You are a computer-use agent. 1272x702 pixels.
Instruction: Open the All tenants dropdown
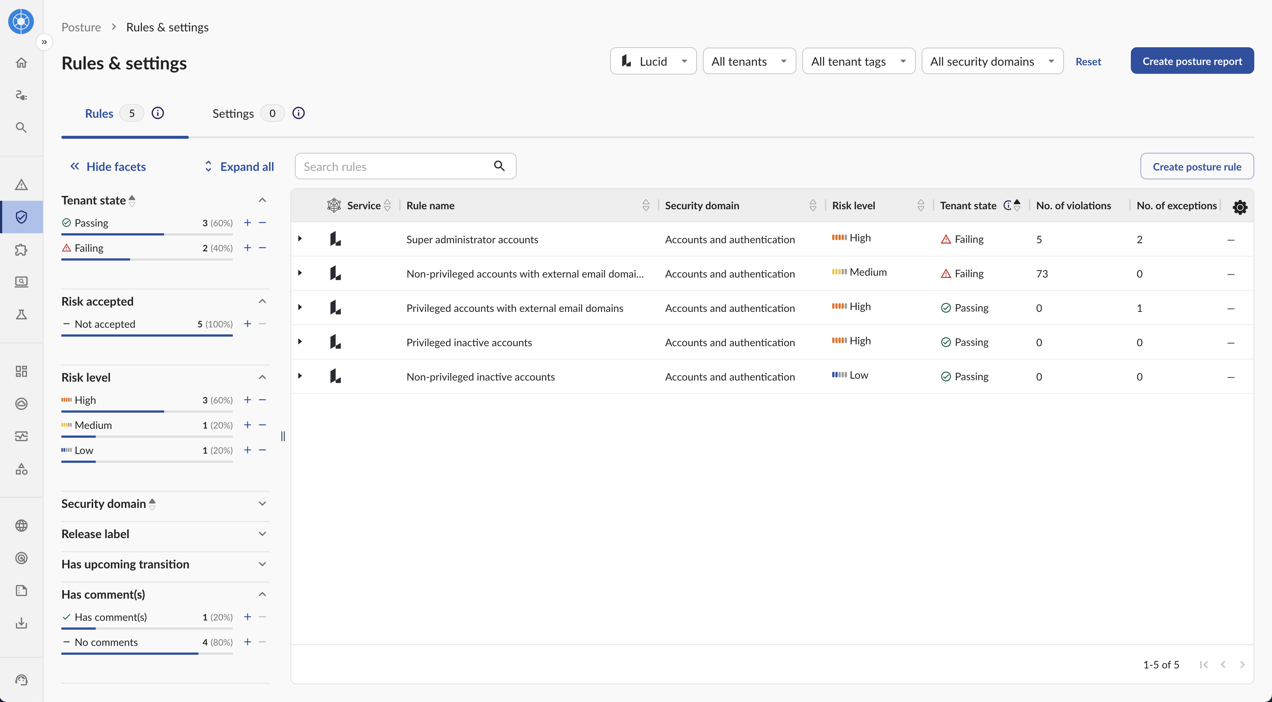coord(749,61)
